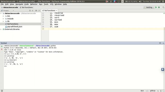Click collapse-all icon in Project panel header
165x92 pixels.
33,10
